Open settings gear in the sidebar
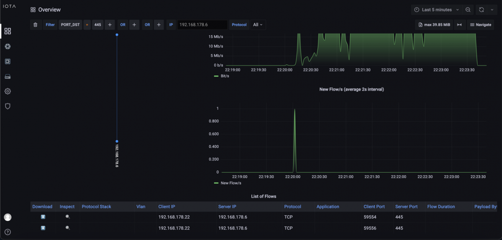This screenshot has height=240, width=502. [8, 91]
